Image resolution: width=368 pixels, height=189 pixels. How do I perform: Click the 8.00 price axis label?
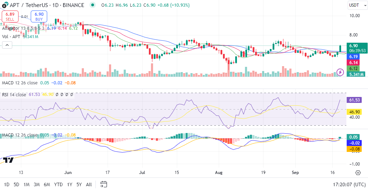tap(353, 35)
